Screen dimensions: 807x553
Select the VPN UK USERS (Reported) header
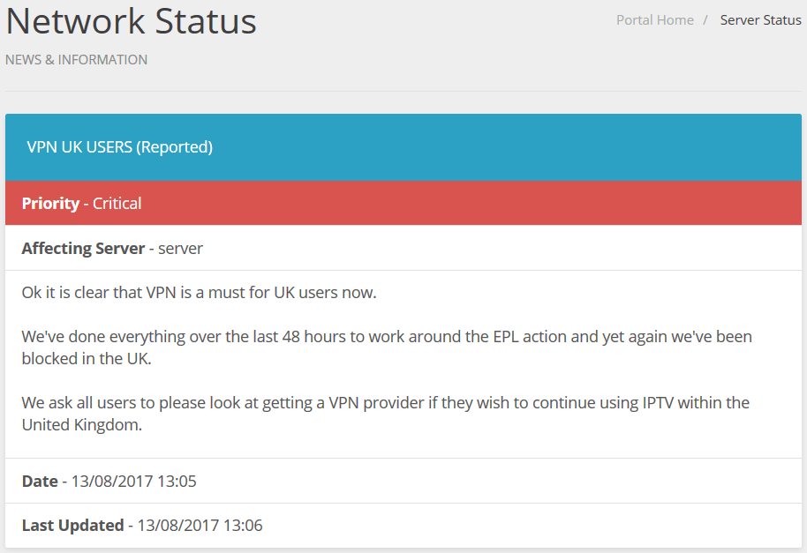403,147
